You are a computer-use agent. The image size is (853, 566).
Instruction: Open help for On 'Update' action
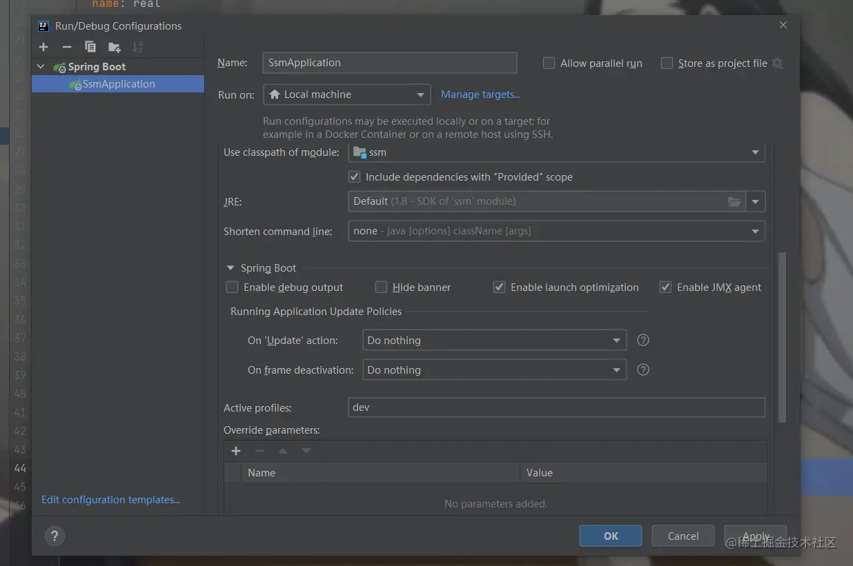click(643, 340)
